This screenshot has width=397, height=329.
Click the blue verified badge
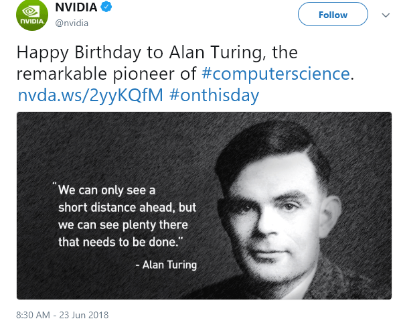click(106, 7)
